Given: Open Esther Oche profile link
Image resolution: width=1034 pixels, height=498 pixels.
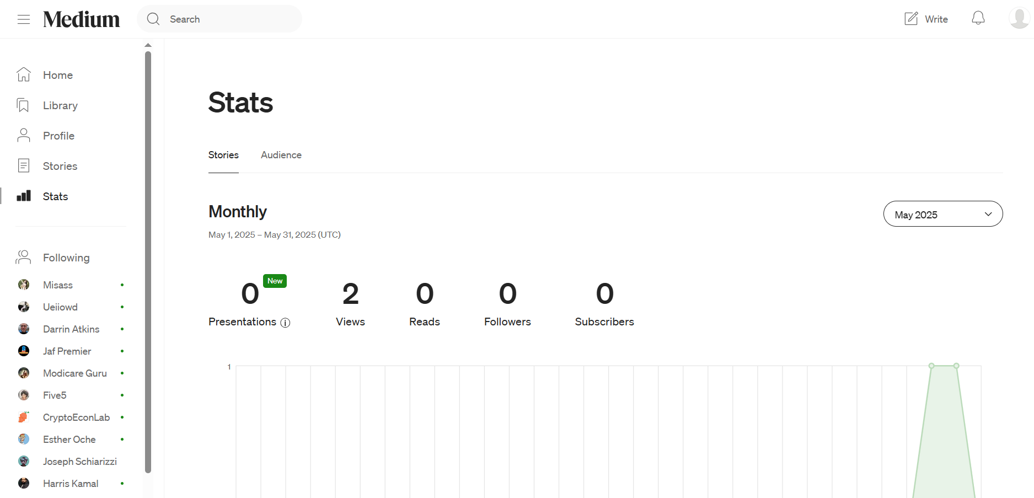Looking at the screenshot, I should pos(69,440).
